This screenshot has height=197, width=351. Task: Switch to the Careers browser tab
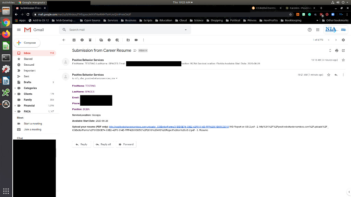pos(299,8)
